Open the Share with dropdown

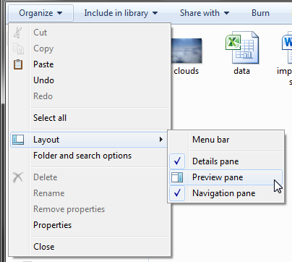click(205, 13)
